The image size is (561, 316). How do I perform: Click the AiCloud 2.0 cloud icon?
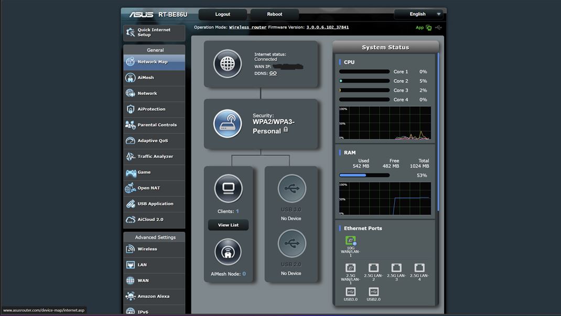click(x=130, y=219)
